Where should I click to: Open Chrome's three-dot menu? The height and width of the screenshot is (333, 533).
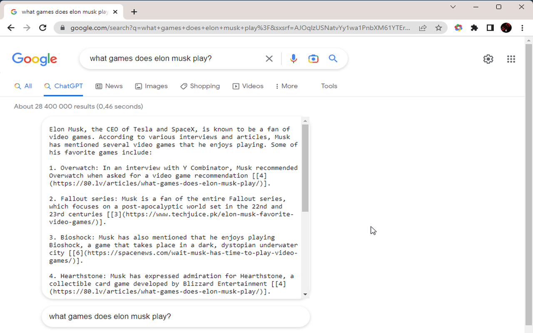click(522, 28)
